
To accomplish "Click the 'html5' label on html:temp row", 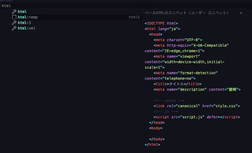I will (x=134, y=17).
